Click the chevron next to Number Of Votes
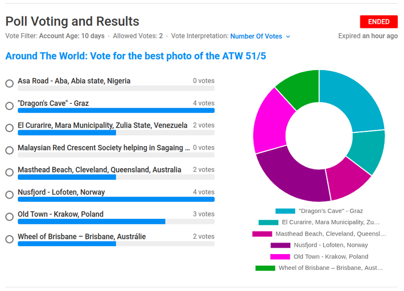The width and height of the screenshot is (404, 291). 288,37
